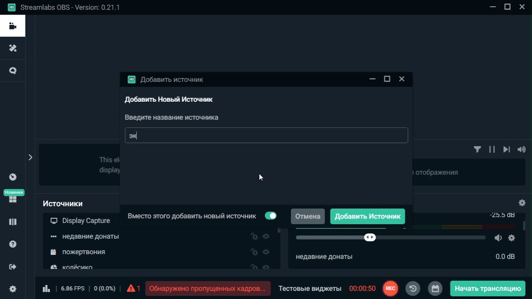Viewport: 532px width, 299px height.
Task: Click the 0 (0.0%) dropped frames value
Action: 105,289
